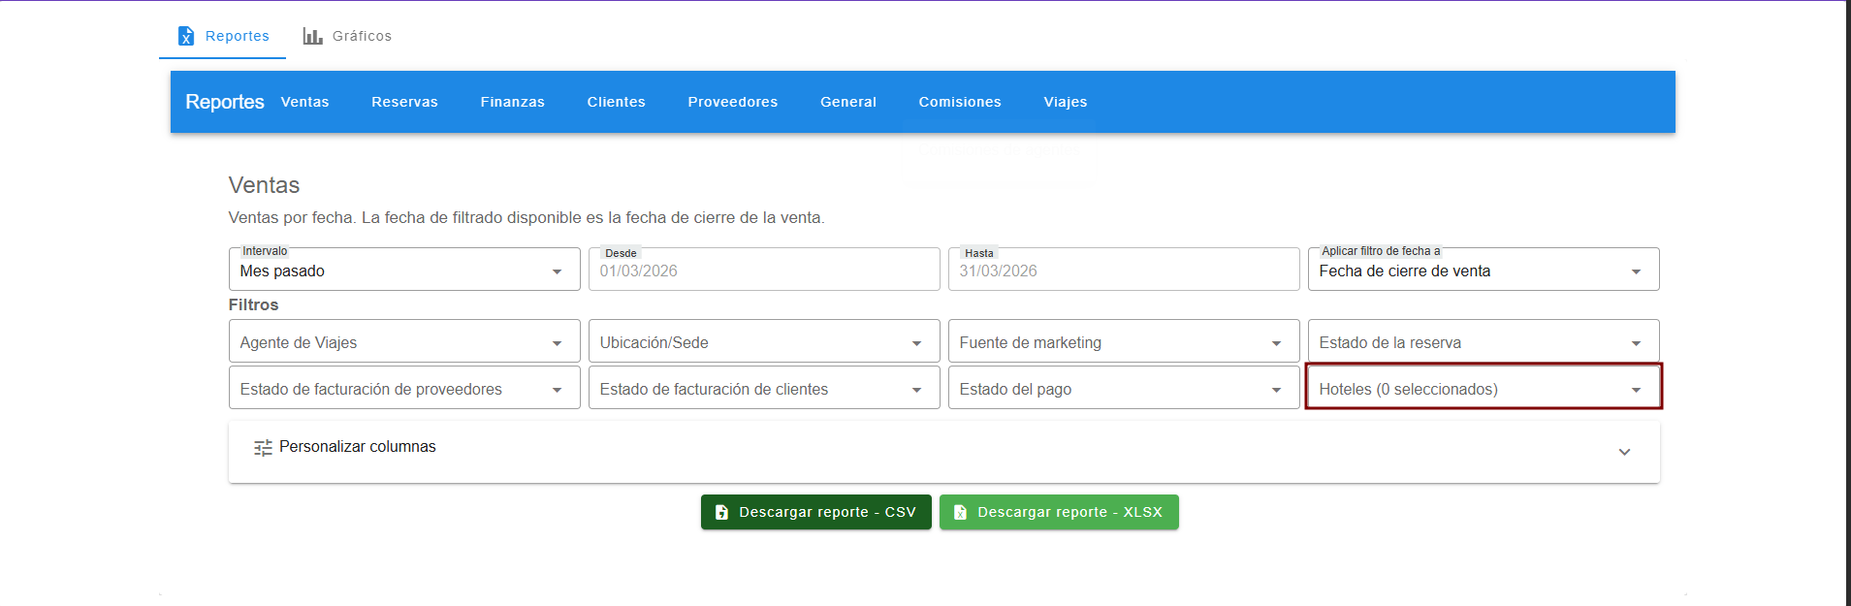Open the Estado de la reserva dropdown
The height and width of the screenshot is (606, 1851).
pos(1483,342)
